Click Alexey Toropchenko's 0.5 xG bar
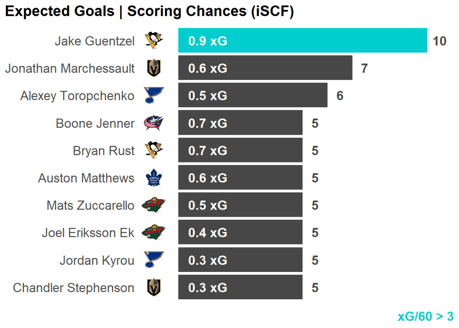The image size is (459, 328). coord(252,96)
